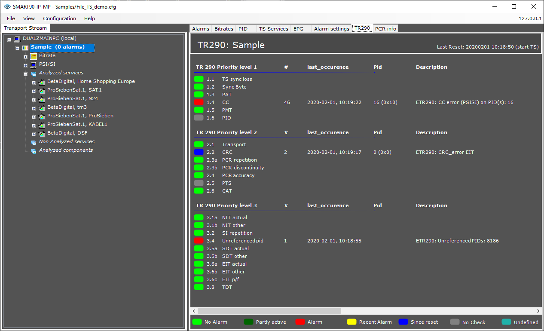The image size is (544, 331).
Task: Click the Unreferenced PIDs: 8186 description
Action: point(457,241)
